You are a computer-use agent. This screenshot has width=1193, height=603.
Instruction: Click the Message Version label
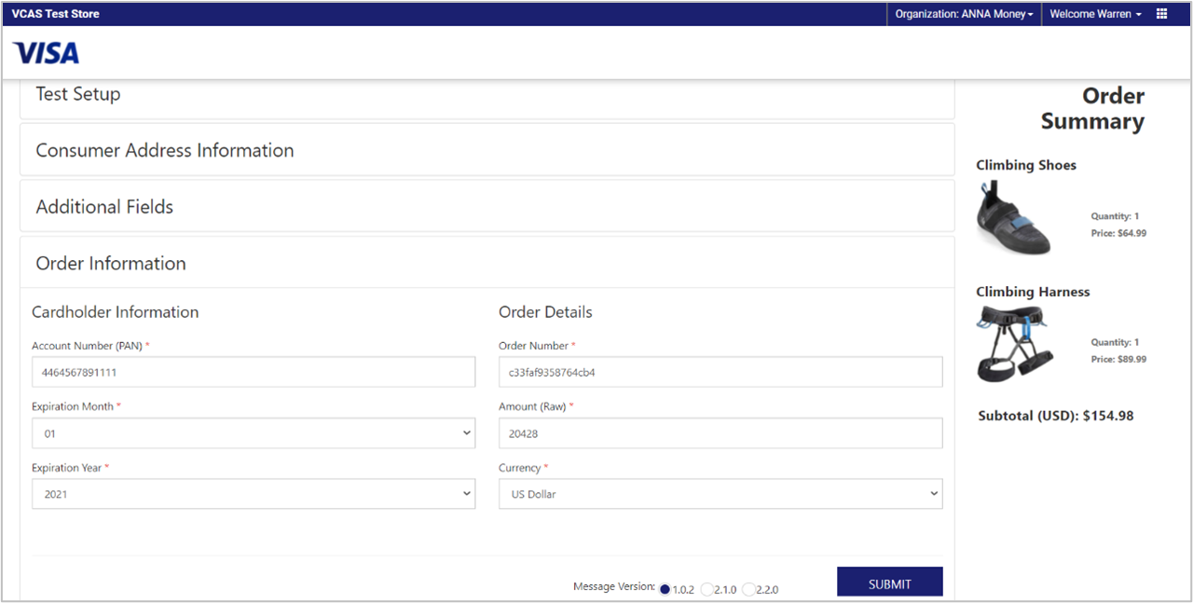[614, 586]
